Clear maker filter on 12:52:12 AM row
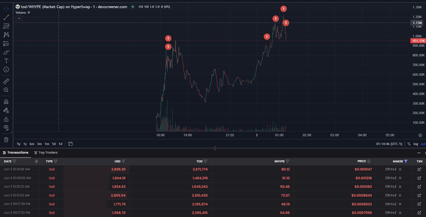Image resolution: width=426 pixels, height=217 pixels. [400, 186]
